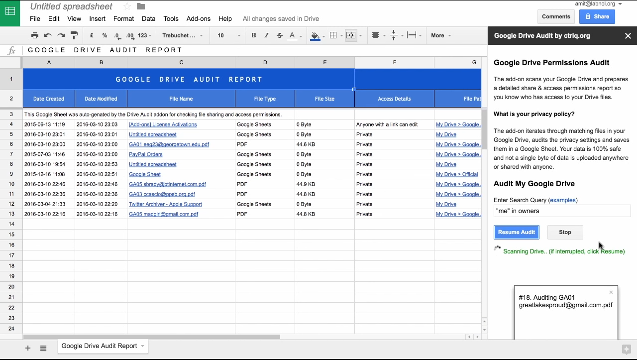Redo the last action

(x=61, y=35)
